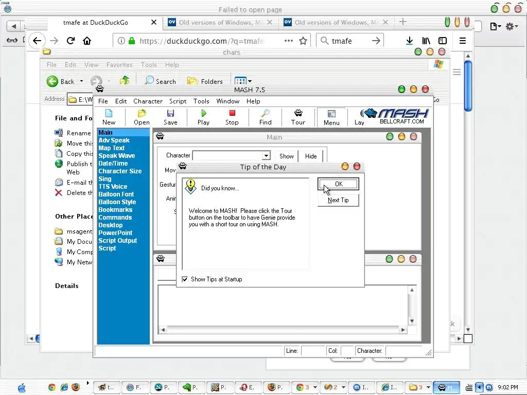Open Firefox downloads arrow
This screenshot has width=527, height=395.
(409, 41)
